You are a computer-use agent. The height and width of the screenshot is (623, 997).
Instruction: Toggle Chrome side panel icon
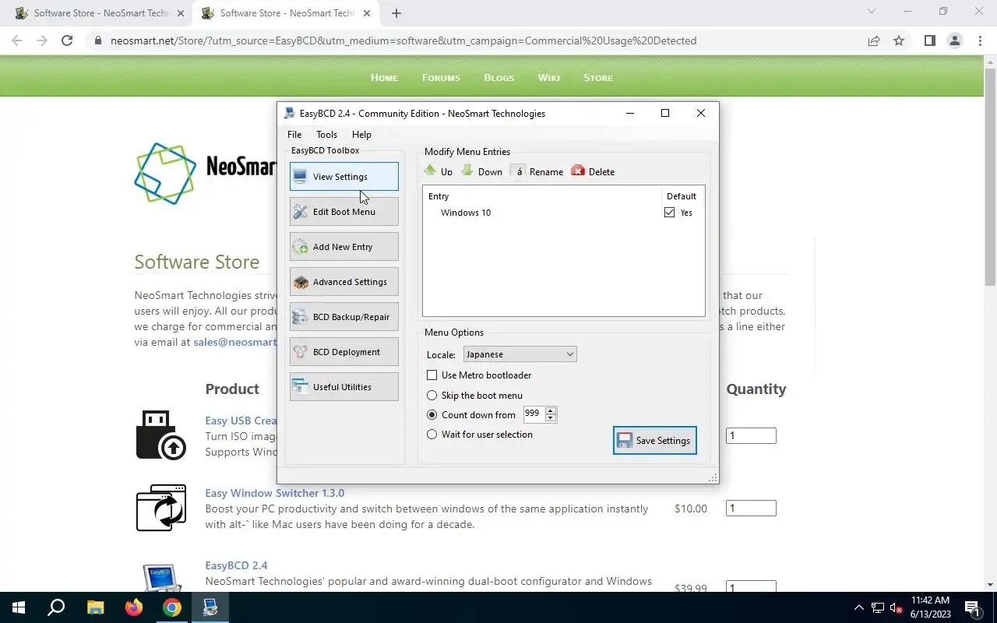tap(929, 40)
